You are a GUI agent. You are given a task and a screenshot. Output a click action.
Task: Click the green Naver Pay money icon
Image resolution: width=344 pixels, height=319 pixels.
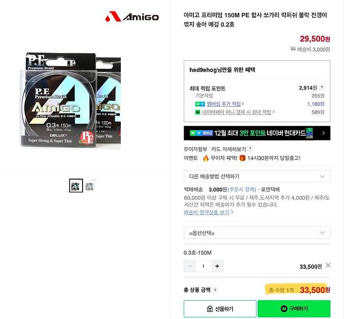pyautogui.click(x=198, y=112)
